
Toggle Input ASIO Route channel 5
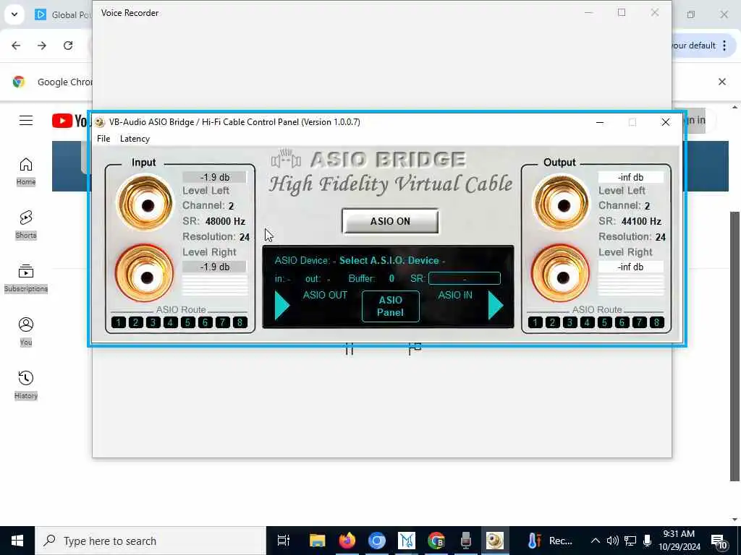point(187,322)
